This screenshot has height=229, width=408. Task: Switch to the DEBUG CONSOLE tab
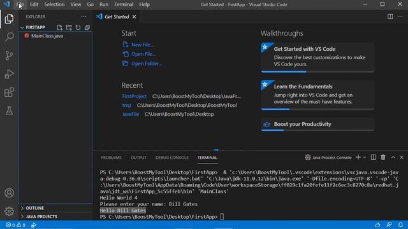171,158
